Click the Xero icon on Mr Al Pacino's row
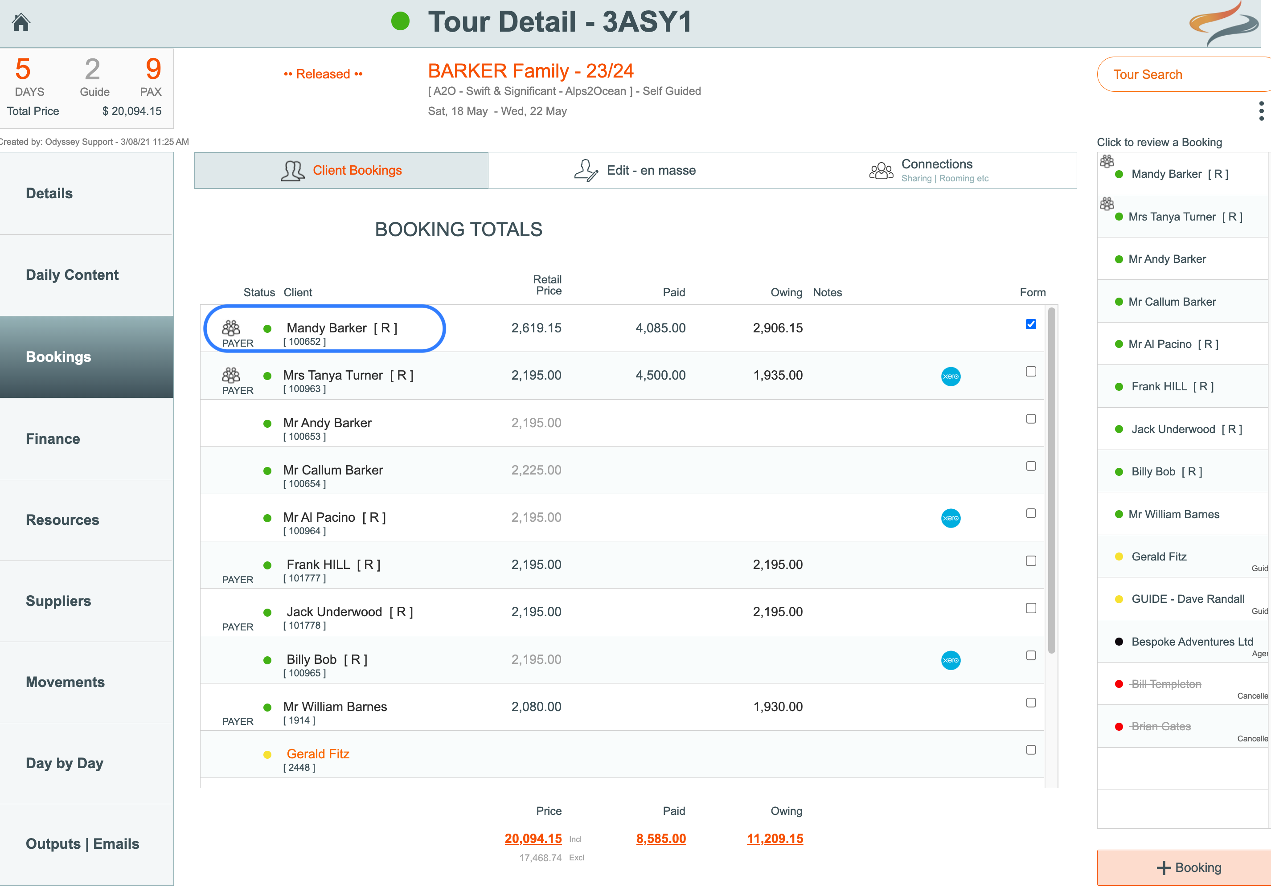1271x892 pixels. (951, 519)
